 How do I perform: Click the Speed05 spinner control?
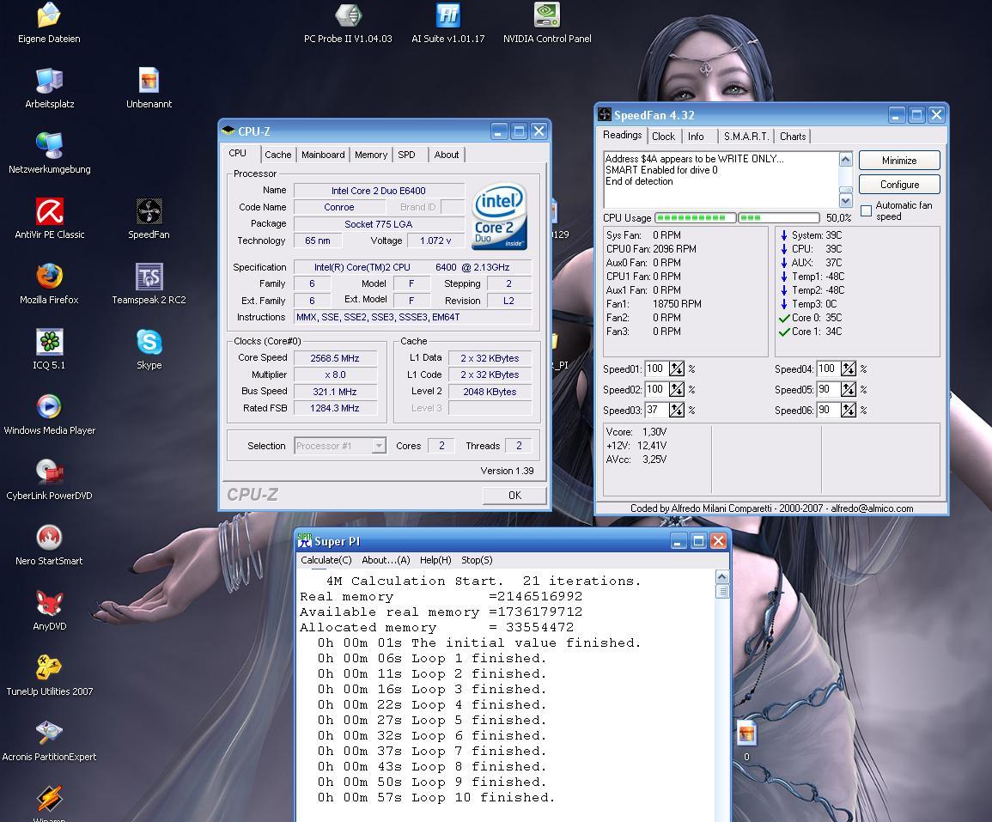point(849,390)
